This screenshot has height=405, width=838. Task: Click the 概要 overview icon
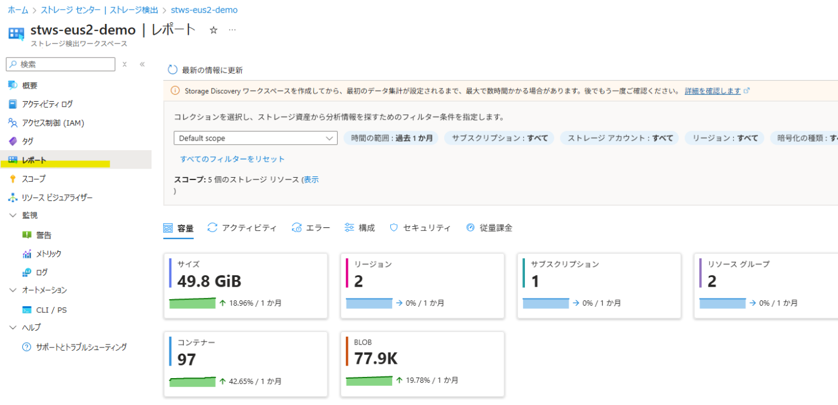click(x=13, y=86)
